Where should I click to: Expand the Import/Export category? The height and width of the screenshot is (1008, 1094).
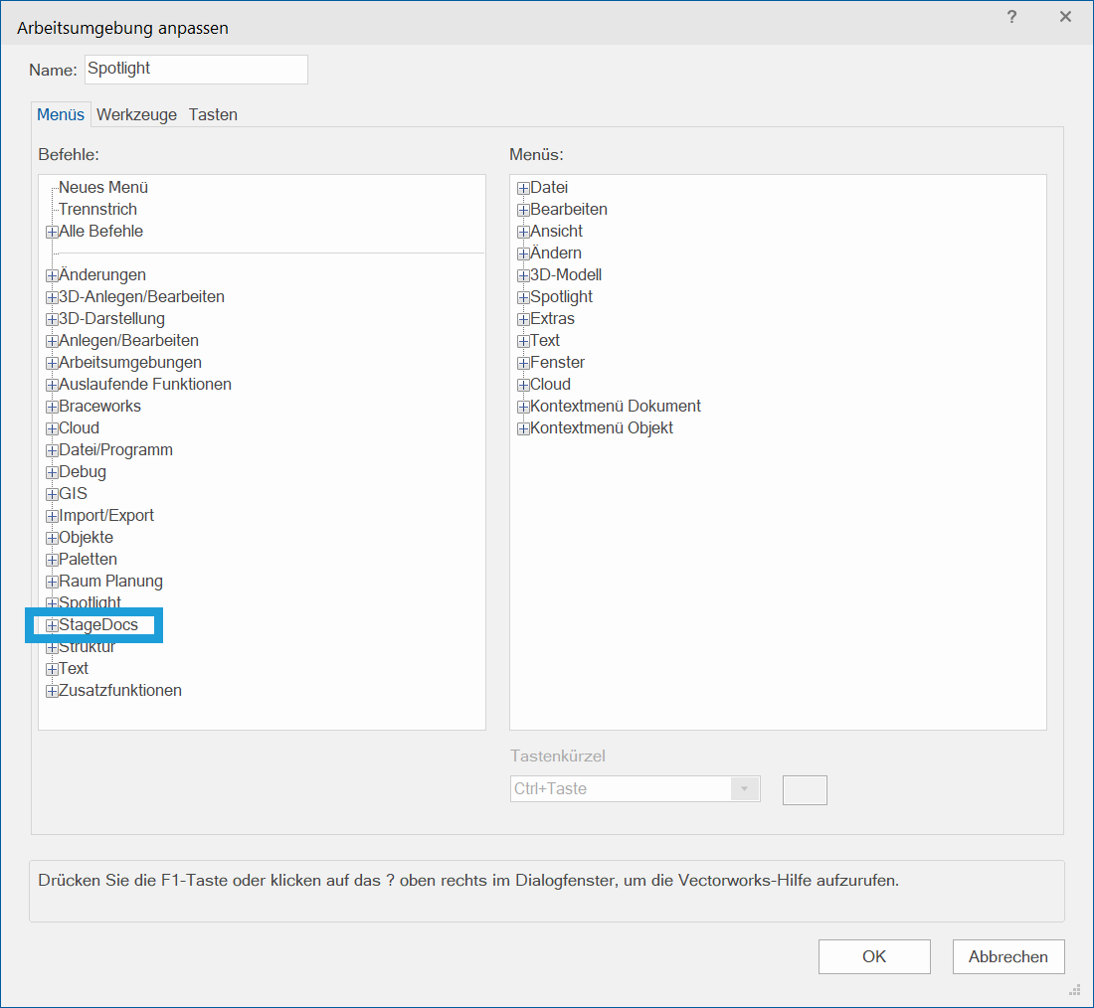pos(52,516)
